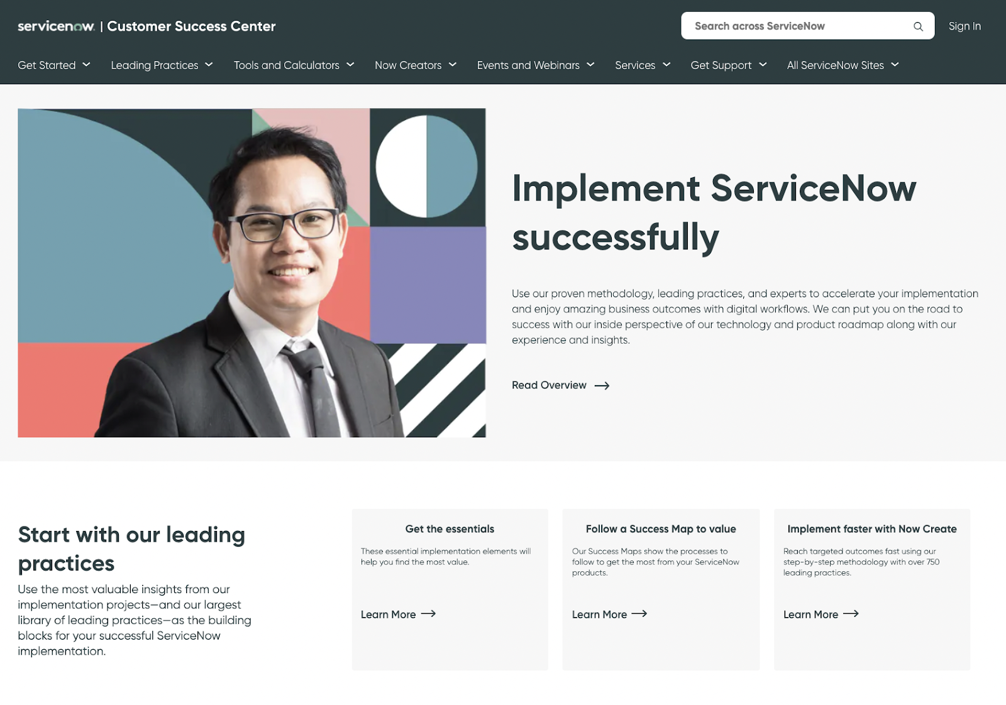Expand the Get Support chevron
Image resolution: width=1006 pixels, height=705 pixels.
click(763, 65)
